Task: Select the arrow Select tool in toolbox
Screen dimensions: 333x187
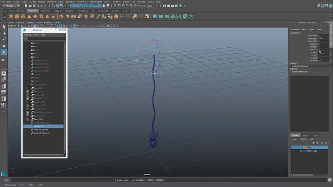Action: 4,26
